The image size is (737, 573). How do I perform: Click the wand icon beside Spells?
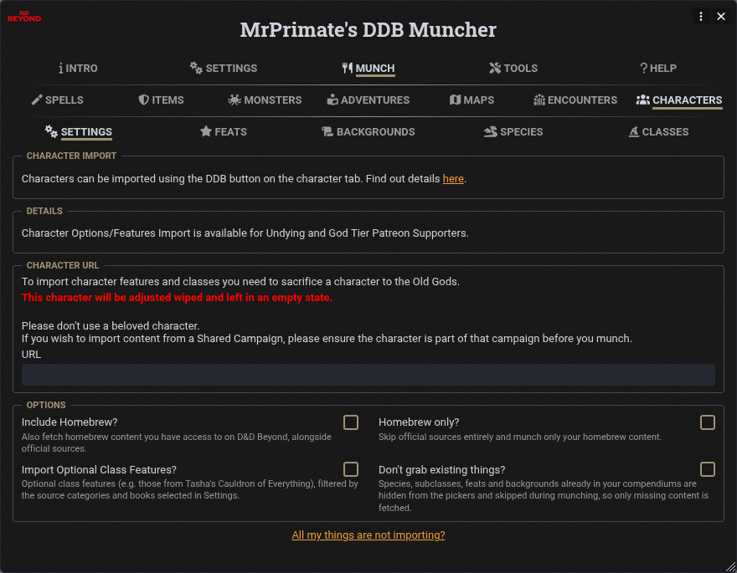point(37,100)
